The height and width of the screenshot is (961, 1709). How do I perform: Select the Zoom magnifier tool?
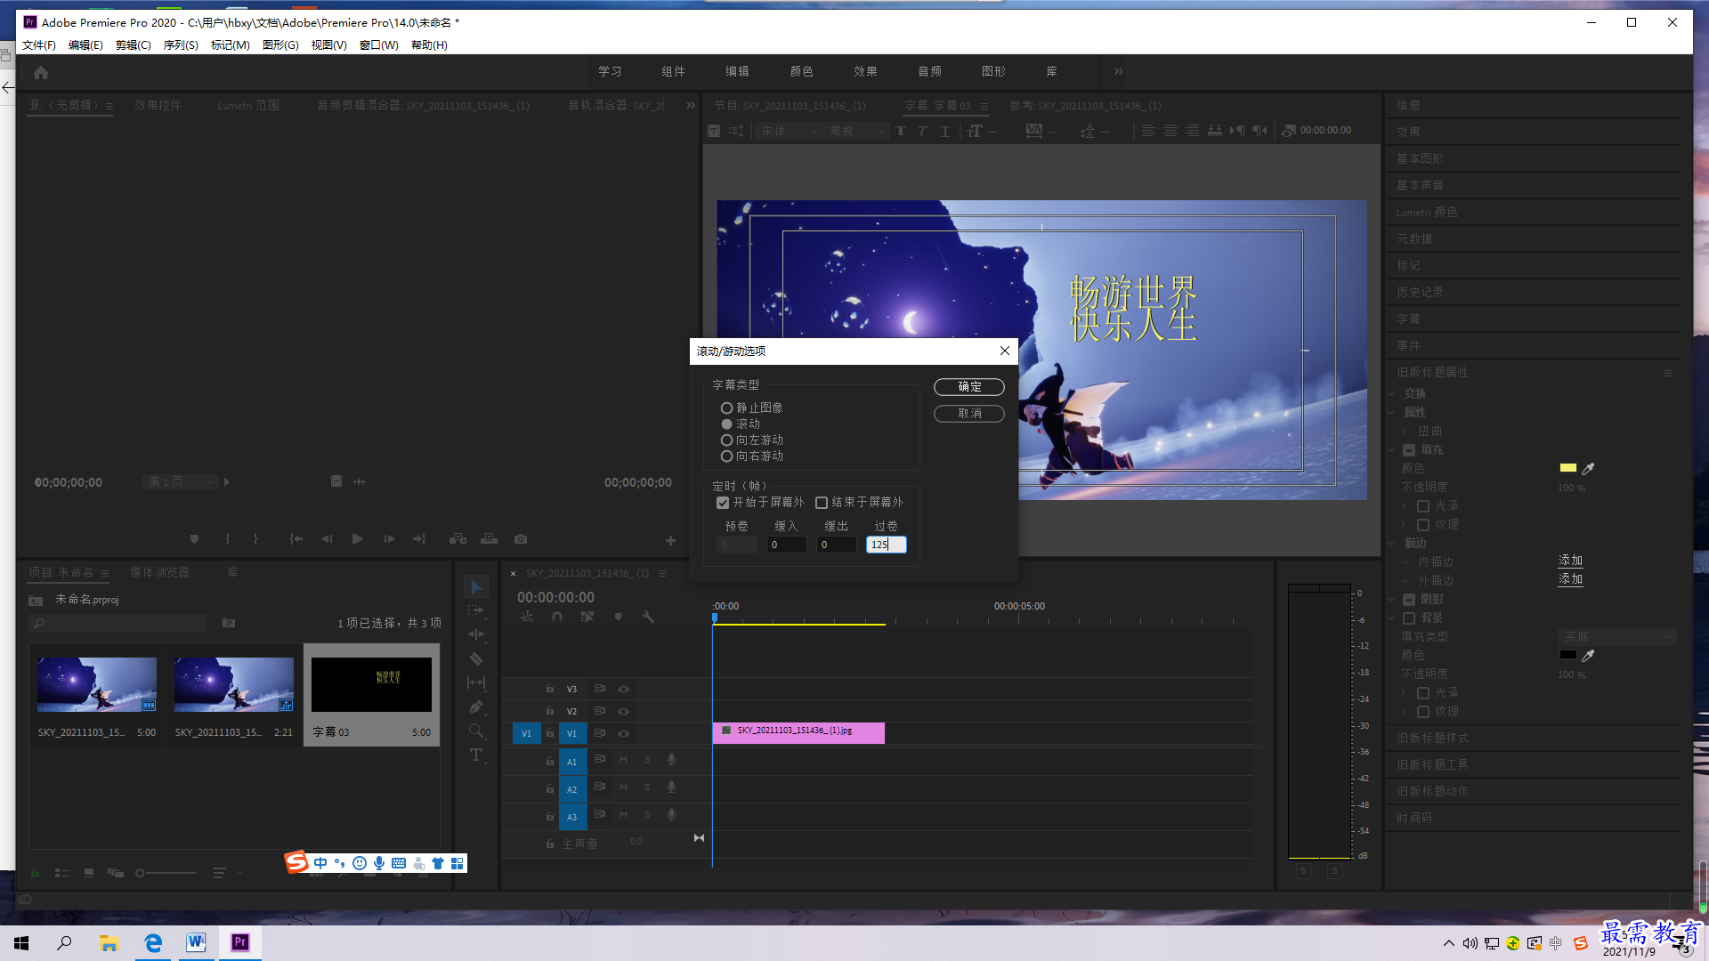click(x=476, y=731)
